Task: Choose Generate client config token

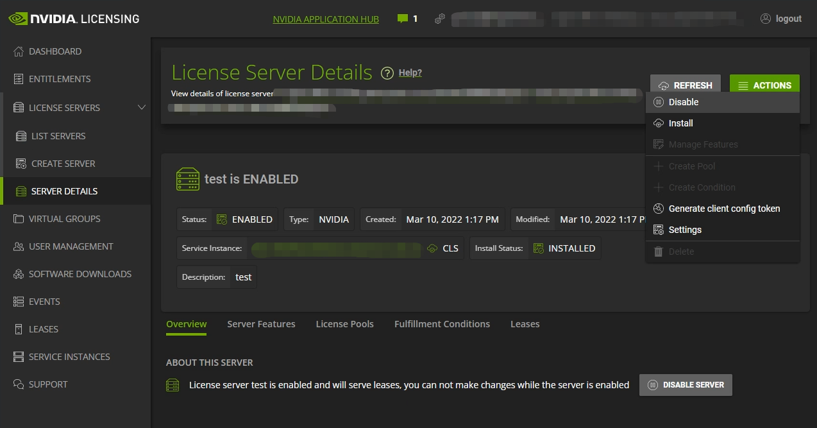Action: tap(723, 209)
